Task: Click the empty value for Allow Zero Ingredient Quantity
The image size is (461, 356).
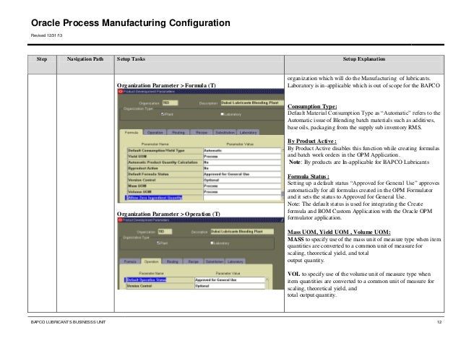Action: pos(242,198)
